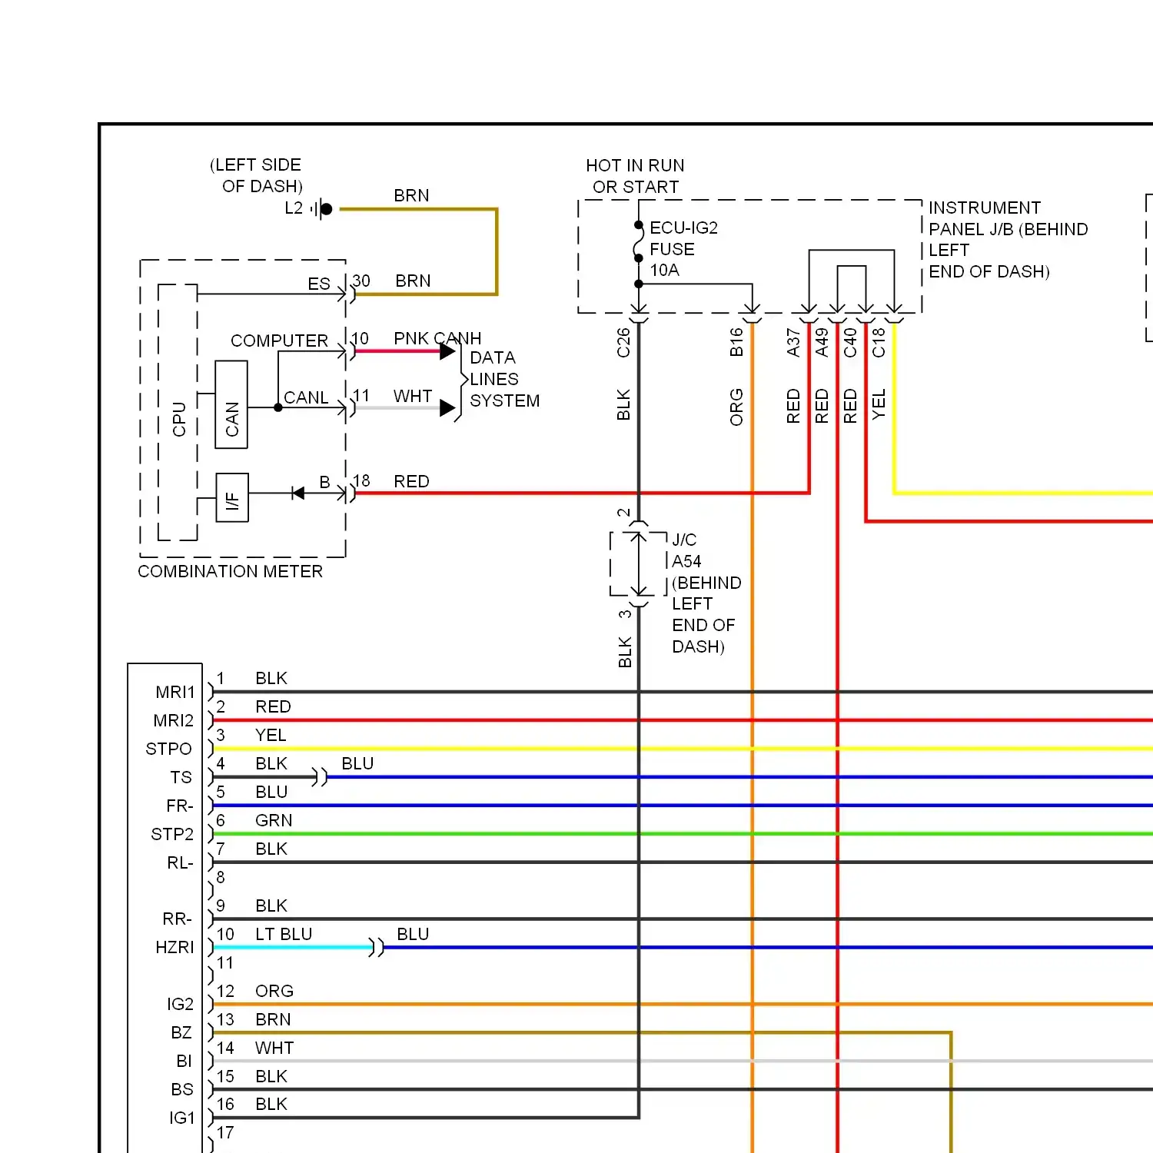The height and width of the screenshot is (1153, 1153).
Task: Click the ES terminal label
Action: [319, 284]
